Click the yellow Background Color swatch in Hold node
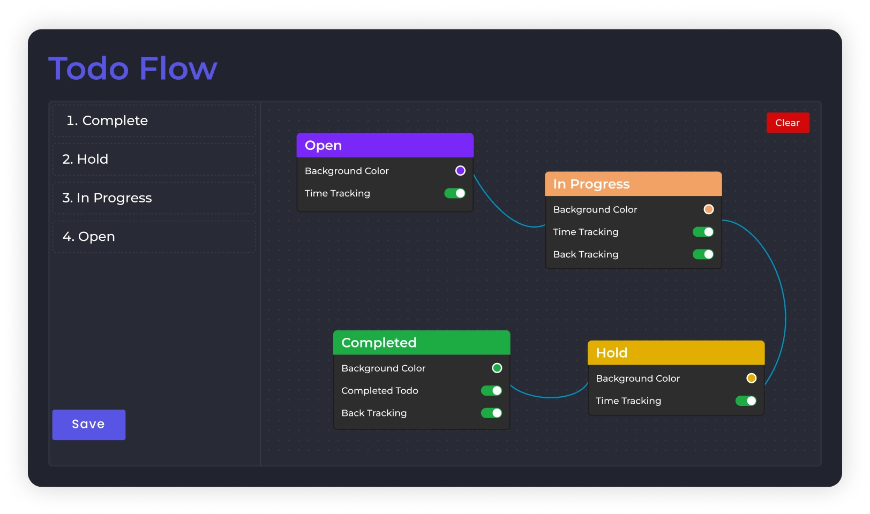This screenshot has width=870, height=514. tap(751, 378)
